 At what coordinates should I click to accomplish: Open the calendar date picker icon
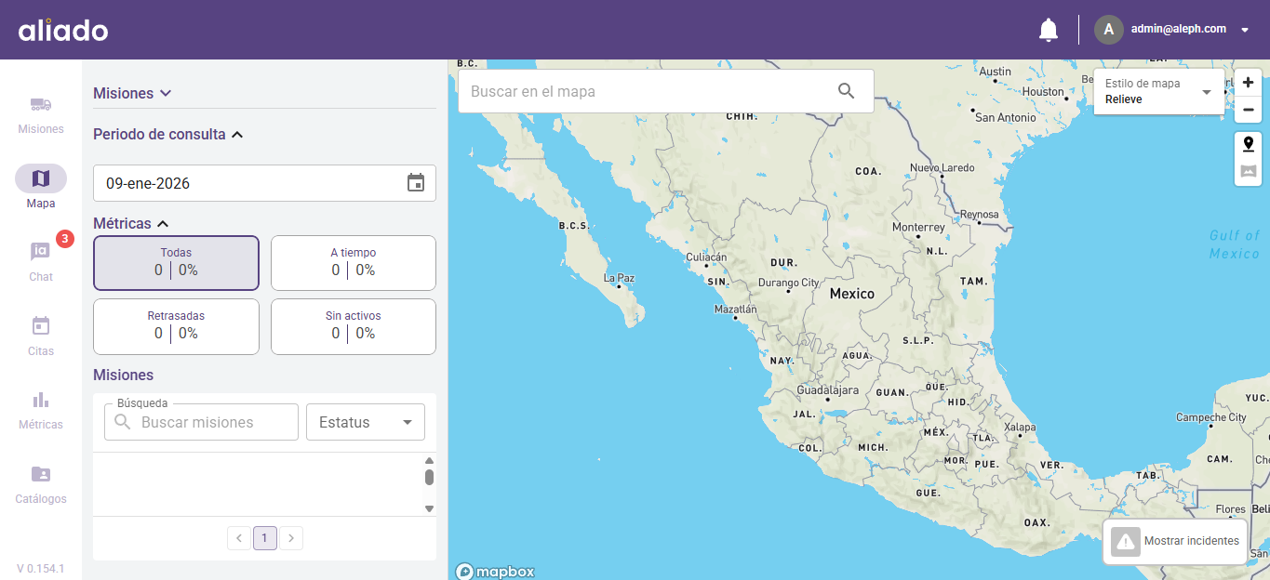(416, 183)
